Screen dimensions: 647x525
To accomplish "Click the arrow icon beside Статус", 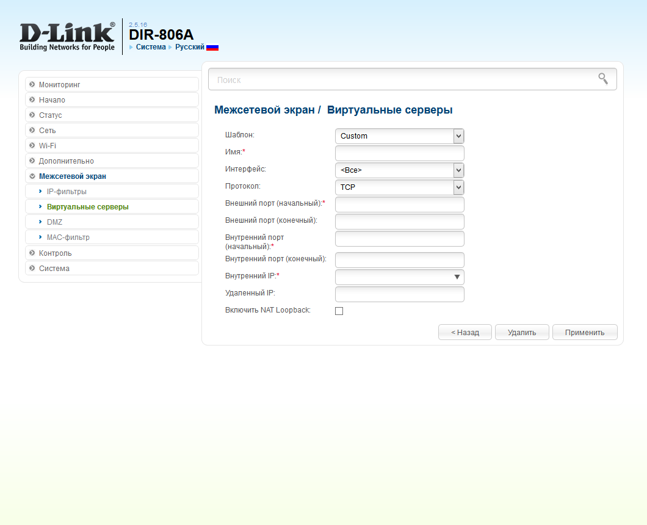I will point(32,115).
